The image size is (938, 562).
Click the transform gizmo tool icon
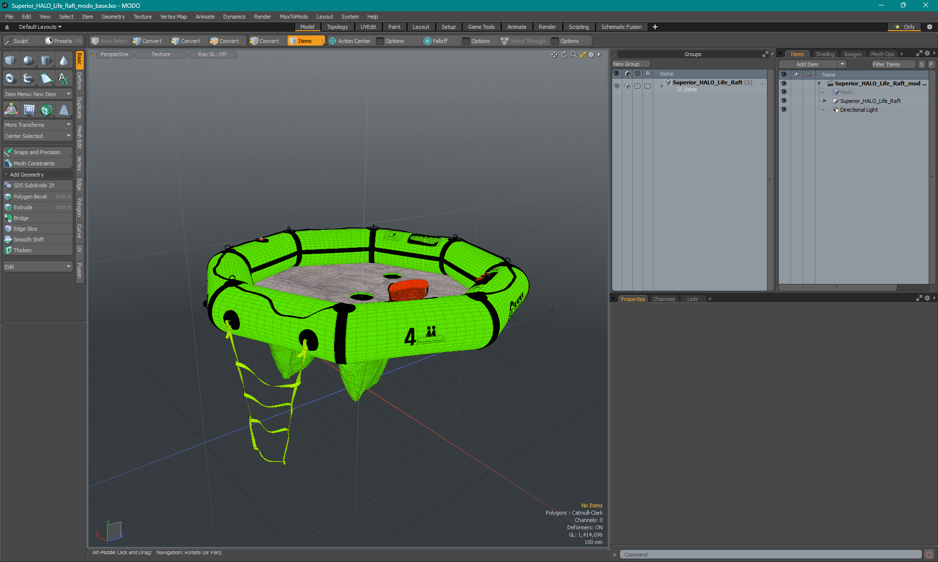(11, 110)
